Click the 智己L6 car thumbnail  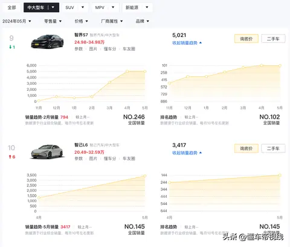48,152
